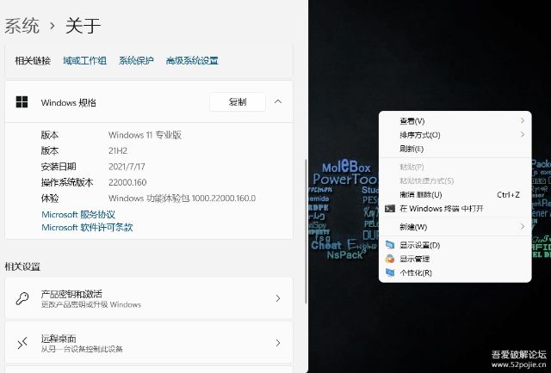Click the Windows logo icon beside Windows 规格
This screenshot has width=551, height=373.
[22, 102]
